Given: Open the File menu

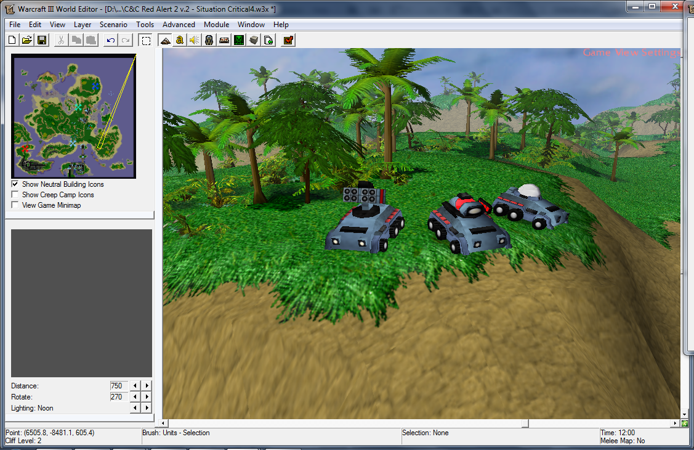Looking at the screenshot, I should (x=15, y=25).
